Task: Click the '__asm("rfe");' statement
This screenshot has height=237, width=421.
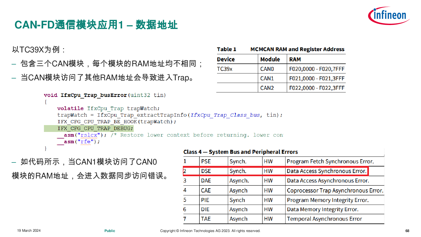Action: [x=79, y=142]
